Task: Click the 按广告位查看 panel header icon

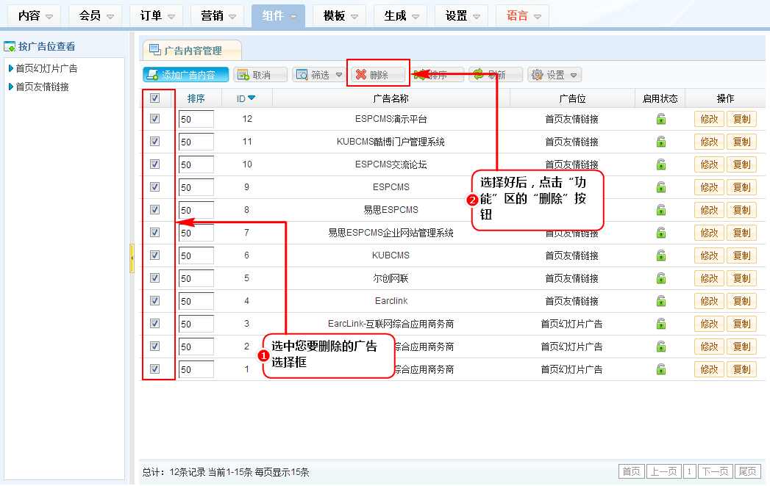Action: 10,47
